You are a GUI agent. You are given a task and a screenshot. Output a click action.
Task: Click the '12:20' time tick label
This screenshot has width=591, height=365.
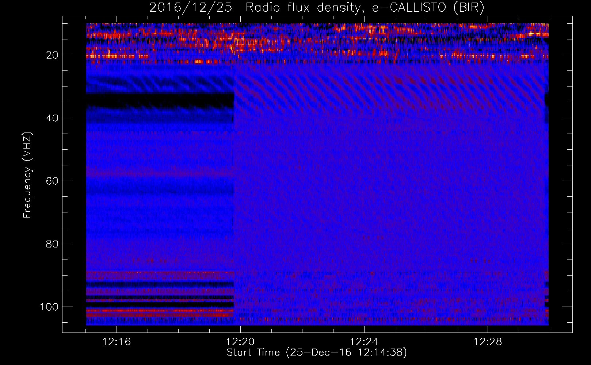(x=240, y=342)
